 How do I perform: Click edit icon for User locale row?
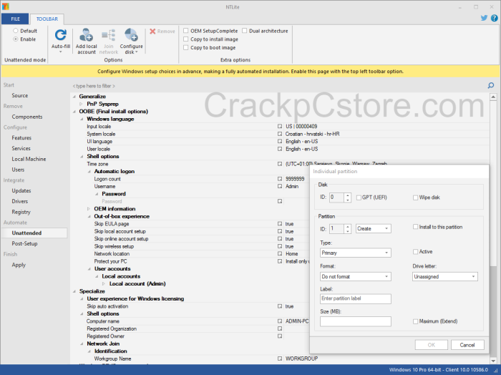click(x=280, y=149)
